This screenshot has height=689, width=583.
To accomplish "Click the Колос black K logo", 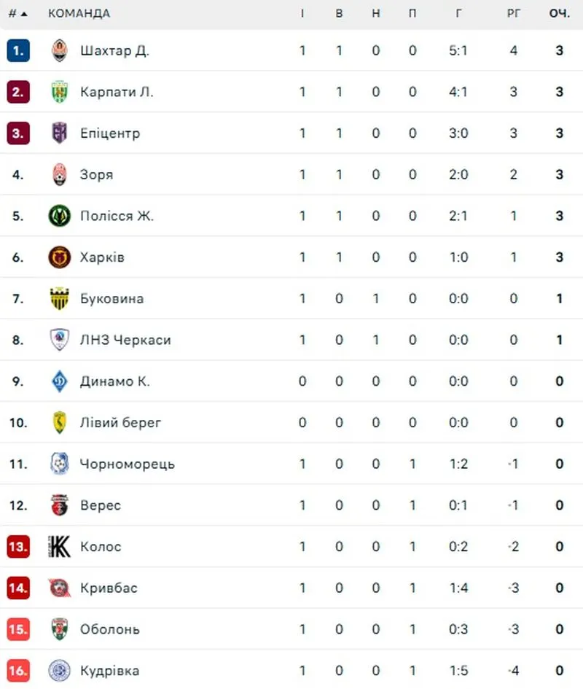I will pyautogui.click(x=59, y=547).
